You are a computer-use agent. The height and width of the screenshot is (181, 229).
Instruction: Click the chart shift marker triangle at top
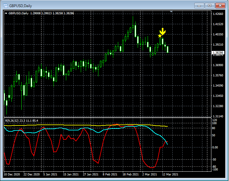pos(171,11)
